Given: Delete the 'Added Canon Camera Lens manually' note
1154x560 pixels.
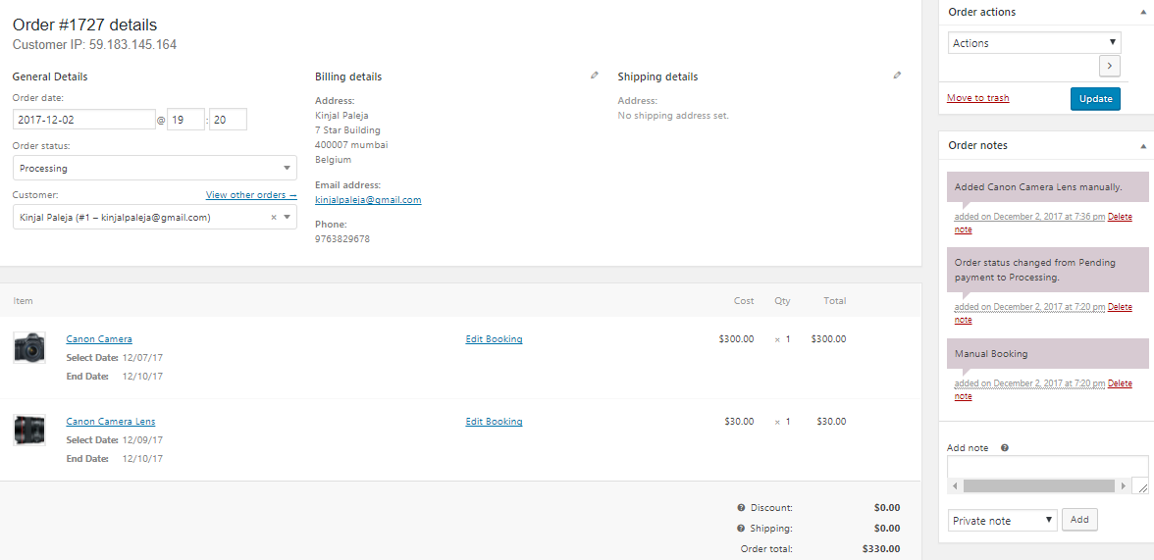Looking at the screenshot, I should (x=1120, y=217).
